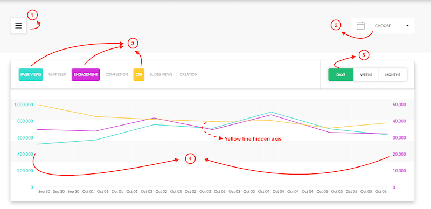The height and width of the screenshot is (209, 431).
Task: Click the CHOOSE label in date selector
Action: 383,26
